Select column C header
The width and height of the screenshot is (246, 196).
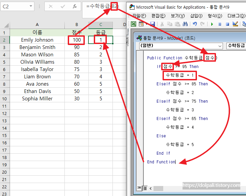(x=100, y=25)
